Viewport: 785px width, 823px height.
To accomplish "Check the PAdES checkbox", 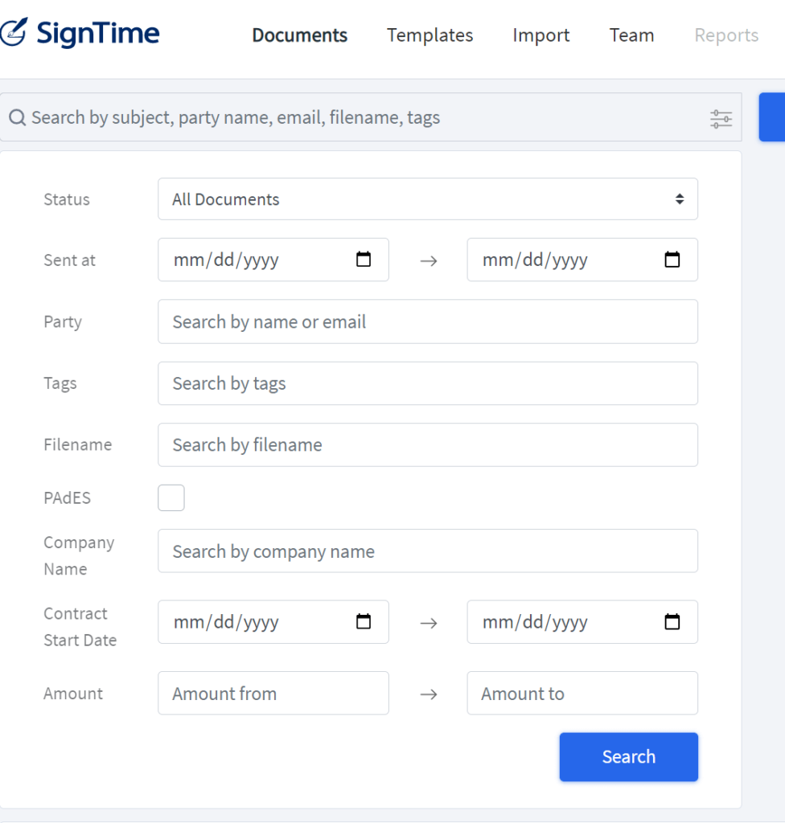I will (x=171, y=497).
